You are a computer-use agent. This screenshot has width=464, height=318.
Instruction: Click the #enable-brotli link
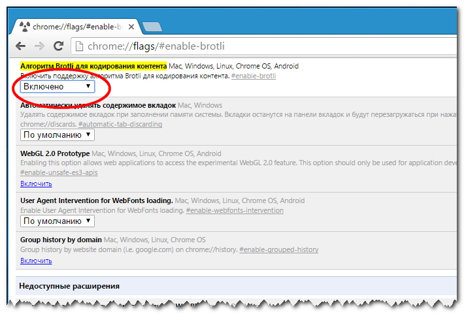[254, 76]
